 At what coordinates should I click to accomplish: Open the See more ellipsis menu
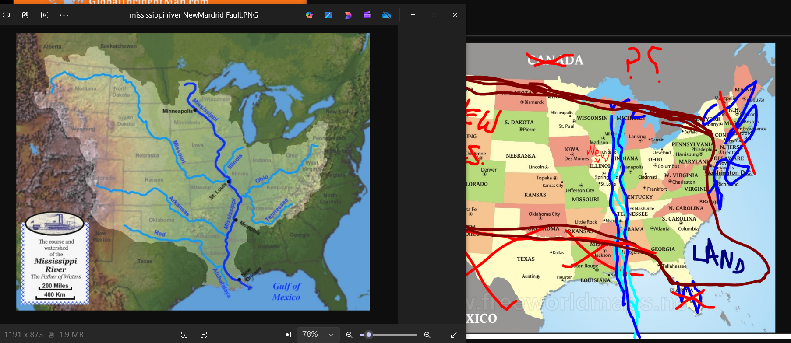tap(64, 15)
